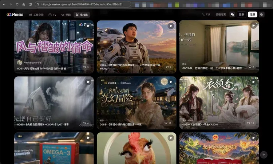
Task: Open the 价格方案 link
Action: [x=221, y=15]
